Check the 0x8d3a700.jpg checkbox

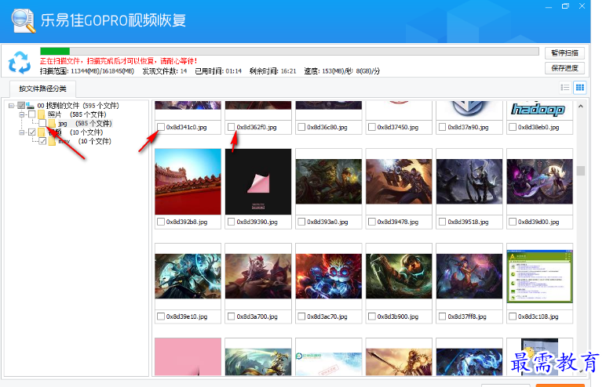point(231,316)
